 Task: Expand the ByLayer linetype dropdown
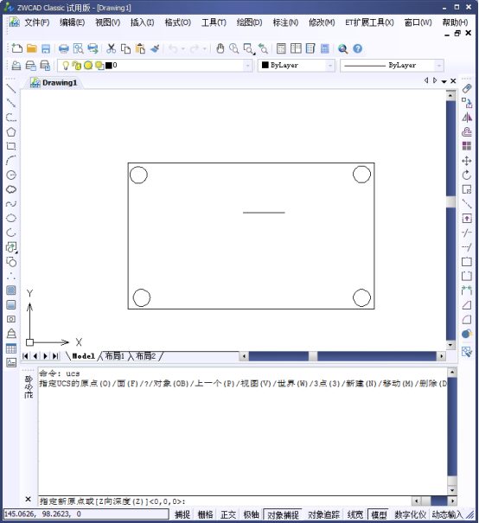[x=439, y=66]
